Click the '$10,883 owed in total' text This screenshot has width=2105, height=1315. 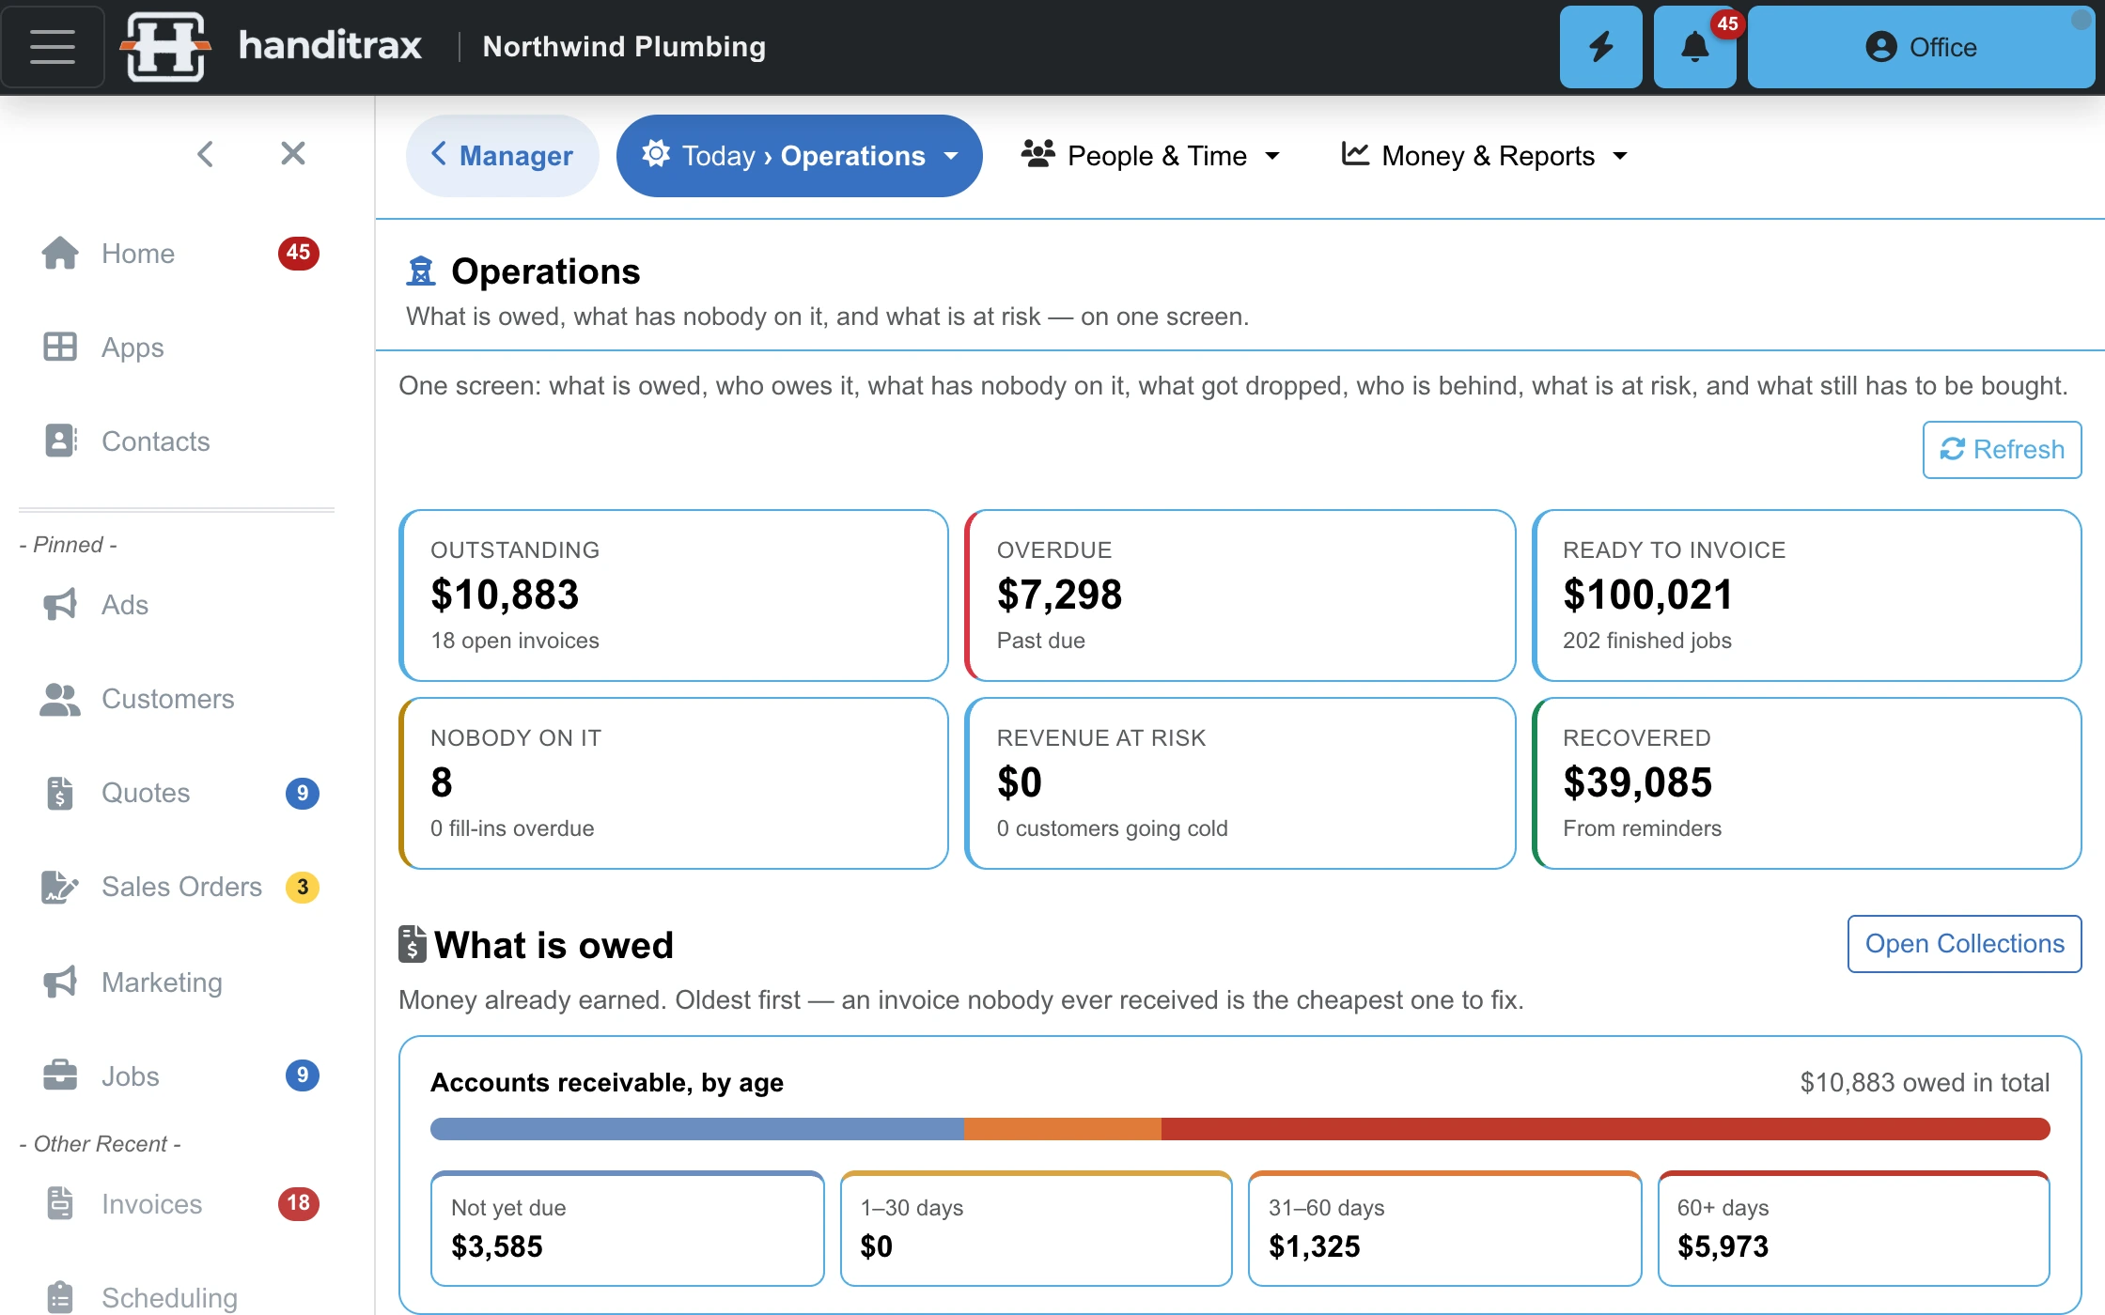click(x=1925, y=1083)
